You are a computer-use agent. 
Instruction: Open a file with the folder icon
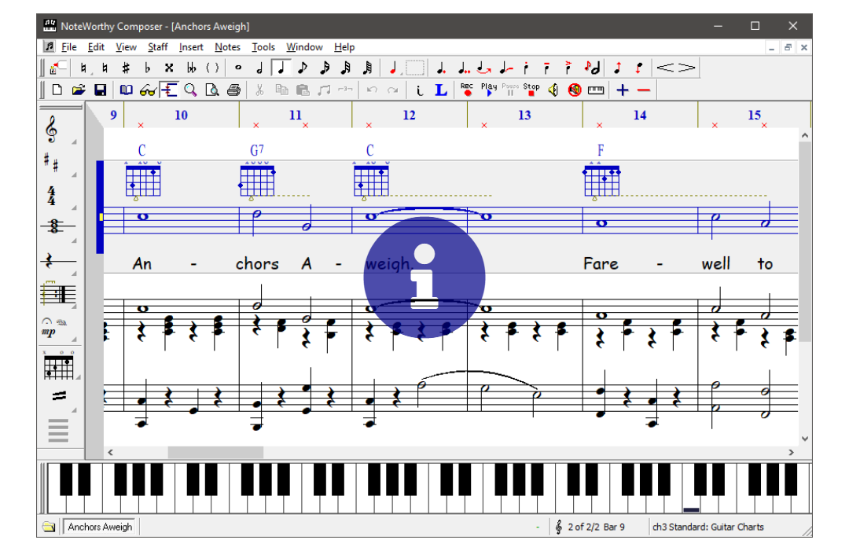click(x=79, y=90)
